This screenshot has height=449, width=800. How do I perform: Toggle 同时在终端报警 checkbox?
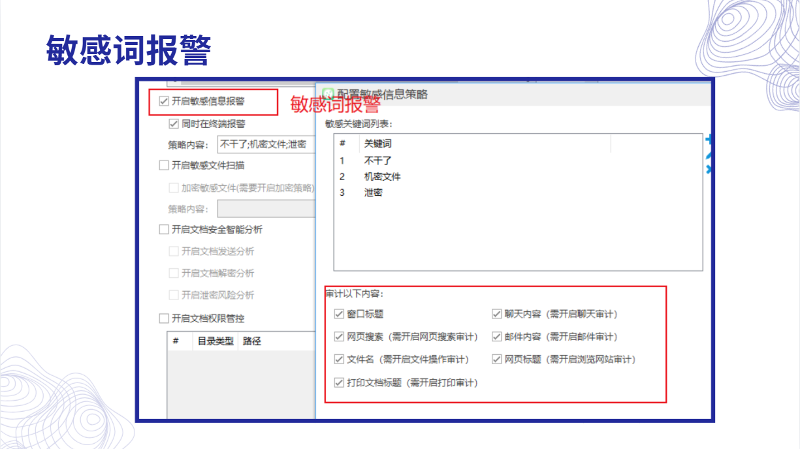(x=174, y=123)
